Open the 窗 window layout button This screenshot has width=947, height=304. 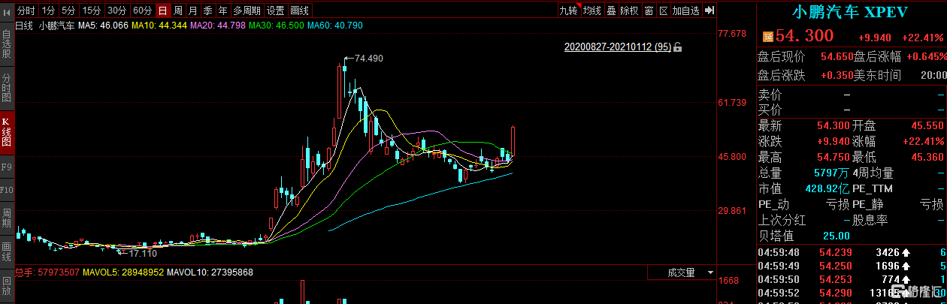(x=649, y=11)
